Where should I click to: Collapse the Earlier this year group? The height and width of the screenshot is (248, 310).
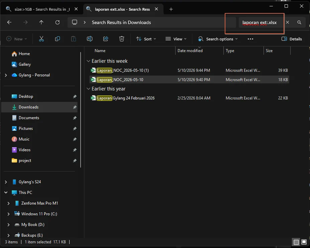click(x=88, y=89)
